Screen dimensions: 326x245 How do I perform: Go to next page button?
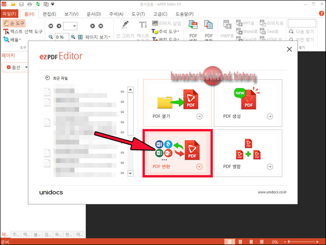pos(93,26)
